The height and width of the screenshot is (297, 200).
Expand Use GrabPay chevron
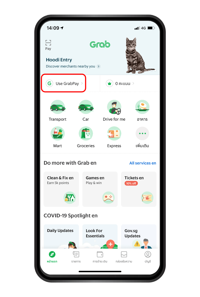pos(82,83)
